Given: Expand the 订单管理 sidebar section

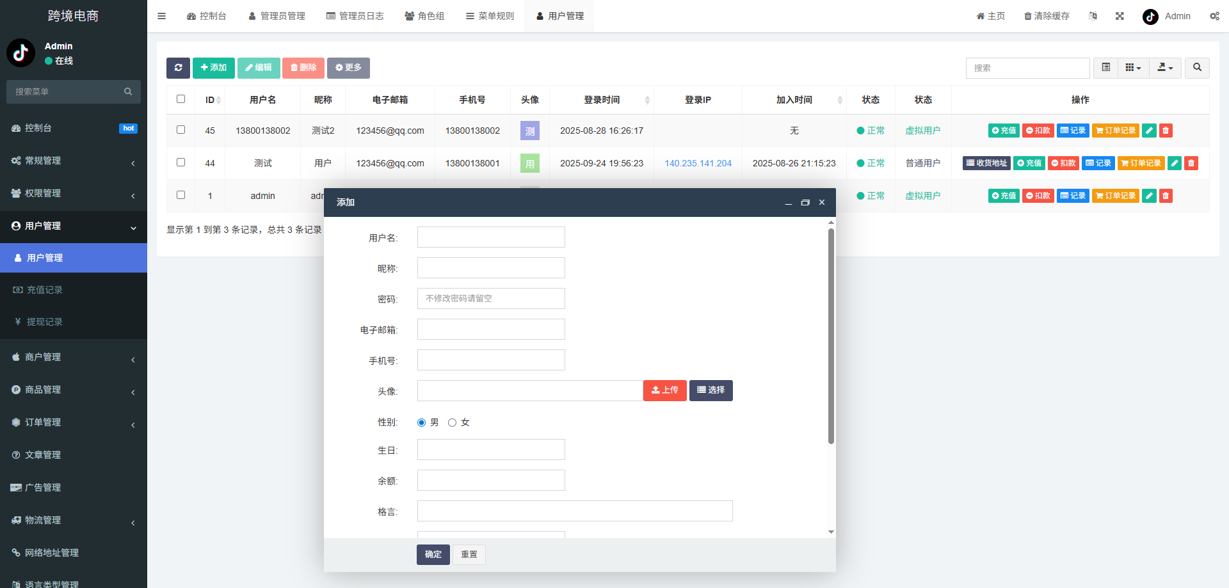Looking at the screenshot, I should coord(73,422).
